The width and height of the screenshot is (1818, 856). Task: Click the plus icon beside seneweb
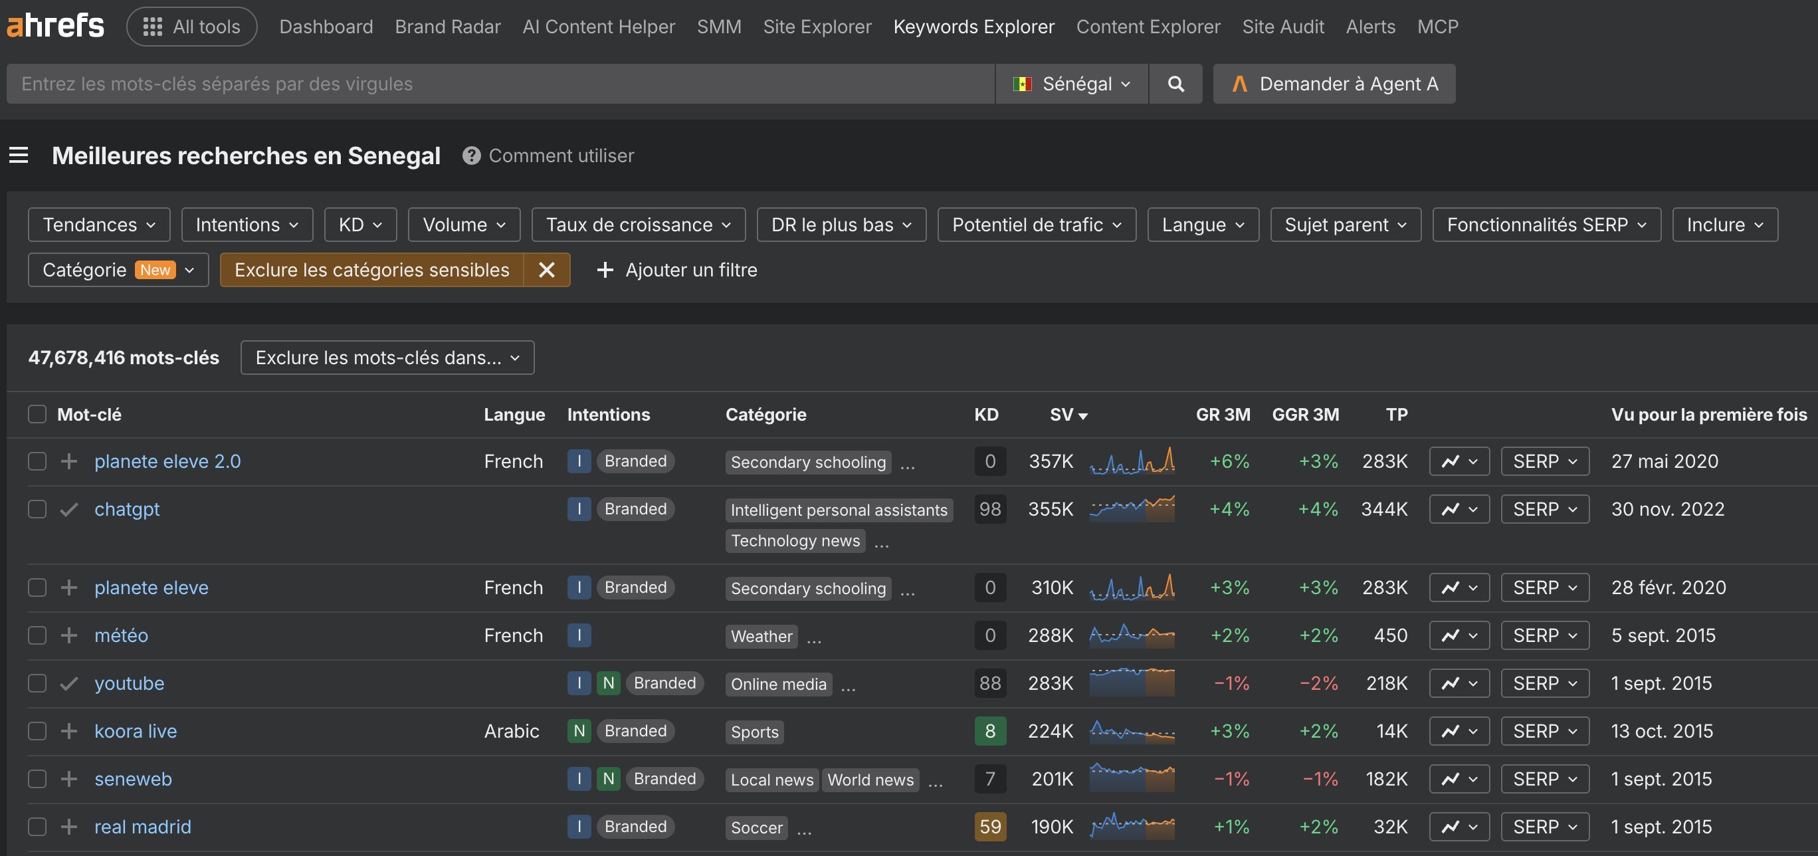(68, 779)
